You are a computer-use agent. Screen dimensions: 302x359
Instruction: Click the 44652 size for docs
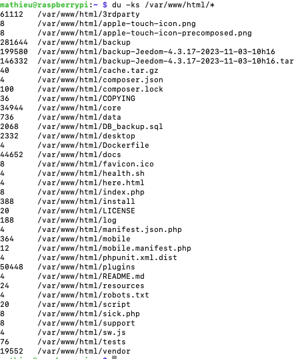pyautogui.click(x=11, y=155)
